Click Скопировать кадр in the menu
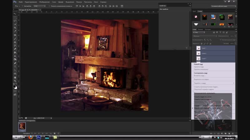Screen dimensions: 250x140 (x=201, y=73)
